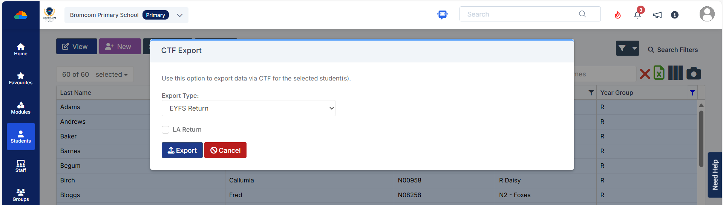
Task: Click the red X clear icon
Action: pos(645,74)
